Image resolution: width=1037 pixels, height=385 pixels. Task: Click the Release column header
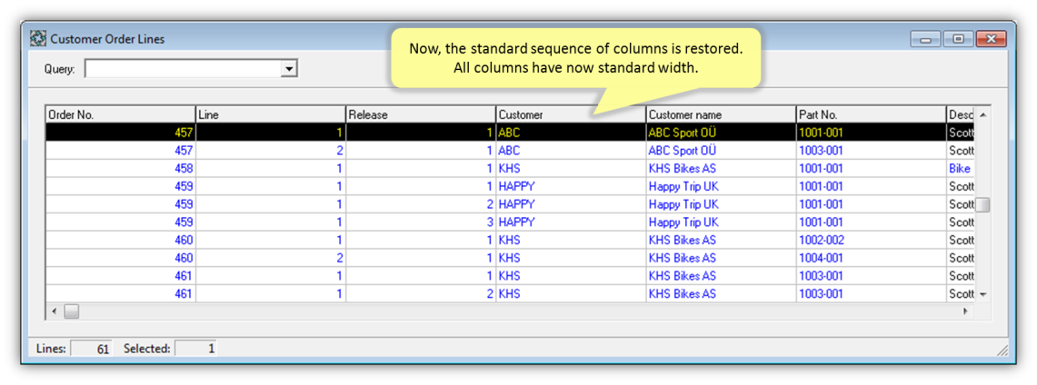tap(422, 114)
